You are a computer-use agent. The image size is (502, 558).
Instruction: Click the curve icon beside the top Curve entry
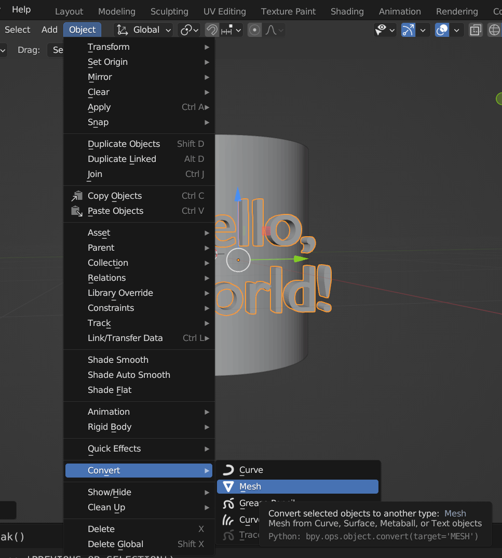(x=228, y=470)
